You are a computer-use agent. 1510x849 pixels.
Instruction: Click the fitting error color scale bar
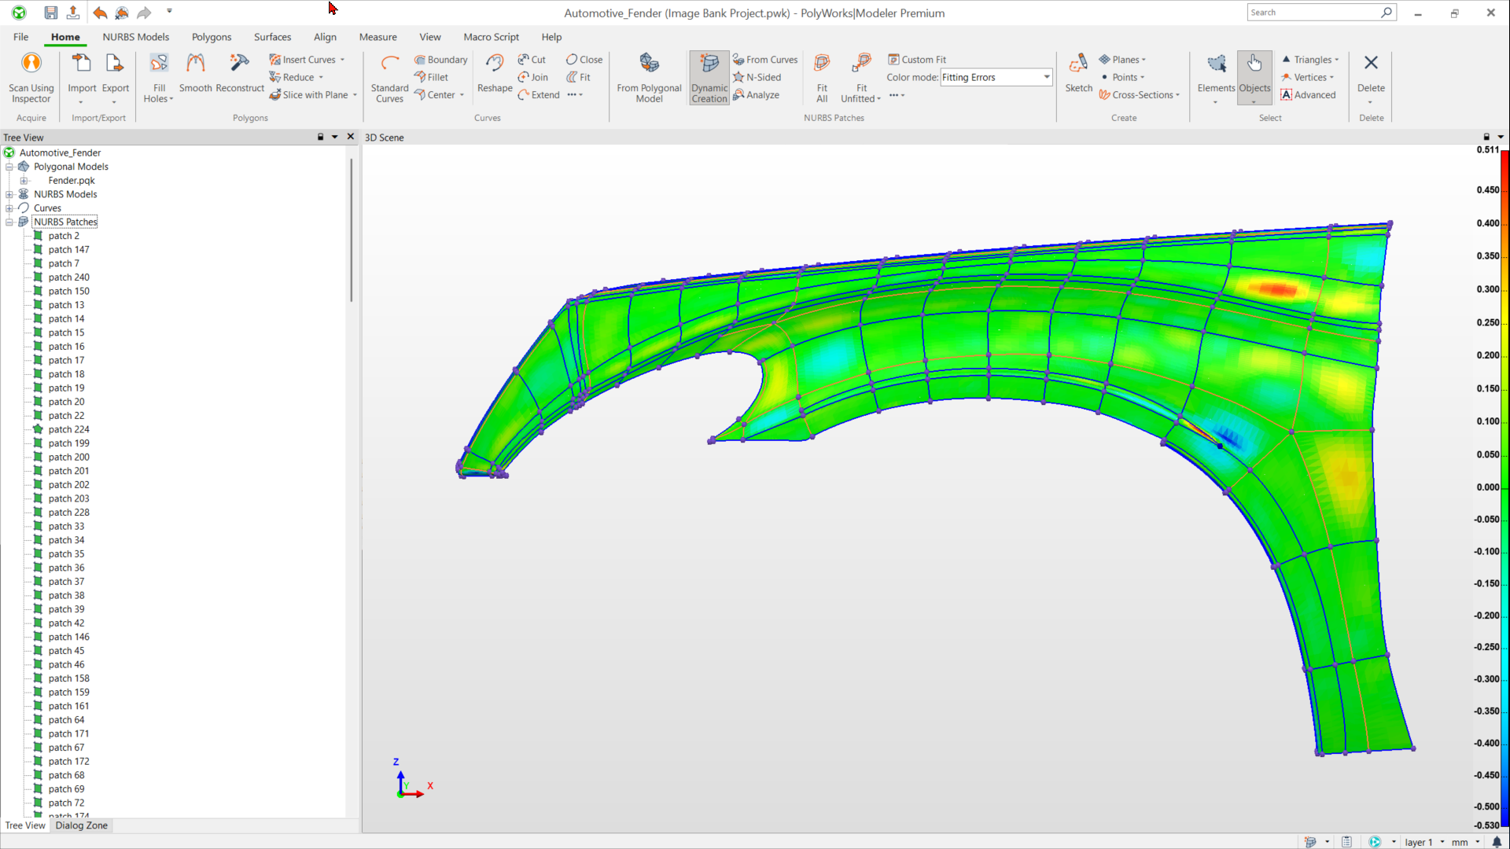click(1504, 487)
